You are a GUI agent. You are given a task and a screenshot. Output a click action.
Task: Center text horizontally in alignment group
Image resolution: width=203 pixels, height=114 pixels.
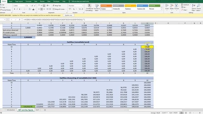coord(42,9)
